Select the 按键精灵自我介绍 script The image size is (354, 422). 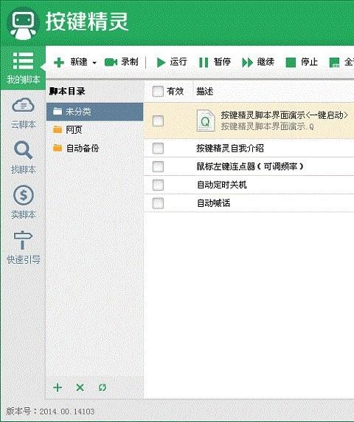[x=230, y=149]
